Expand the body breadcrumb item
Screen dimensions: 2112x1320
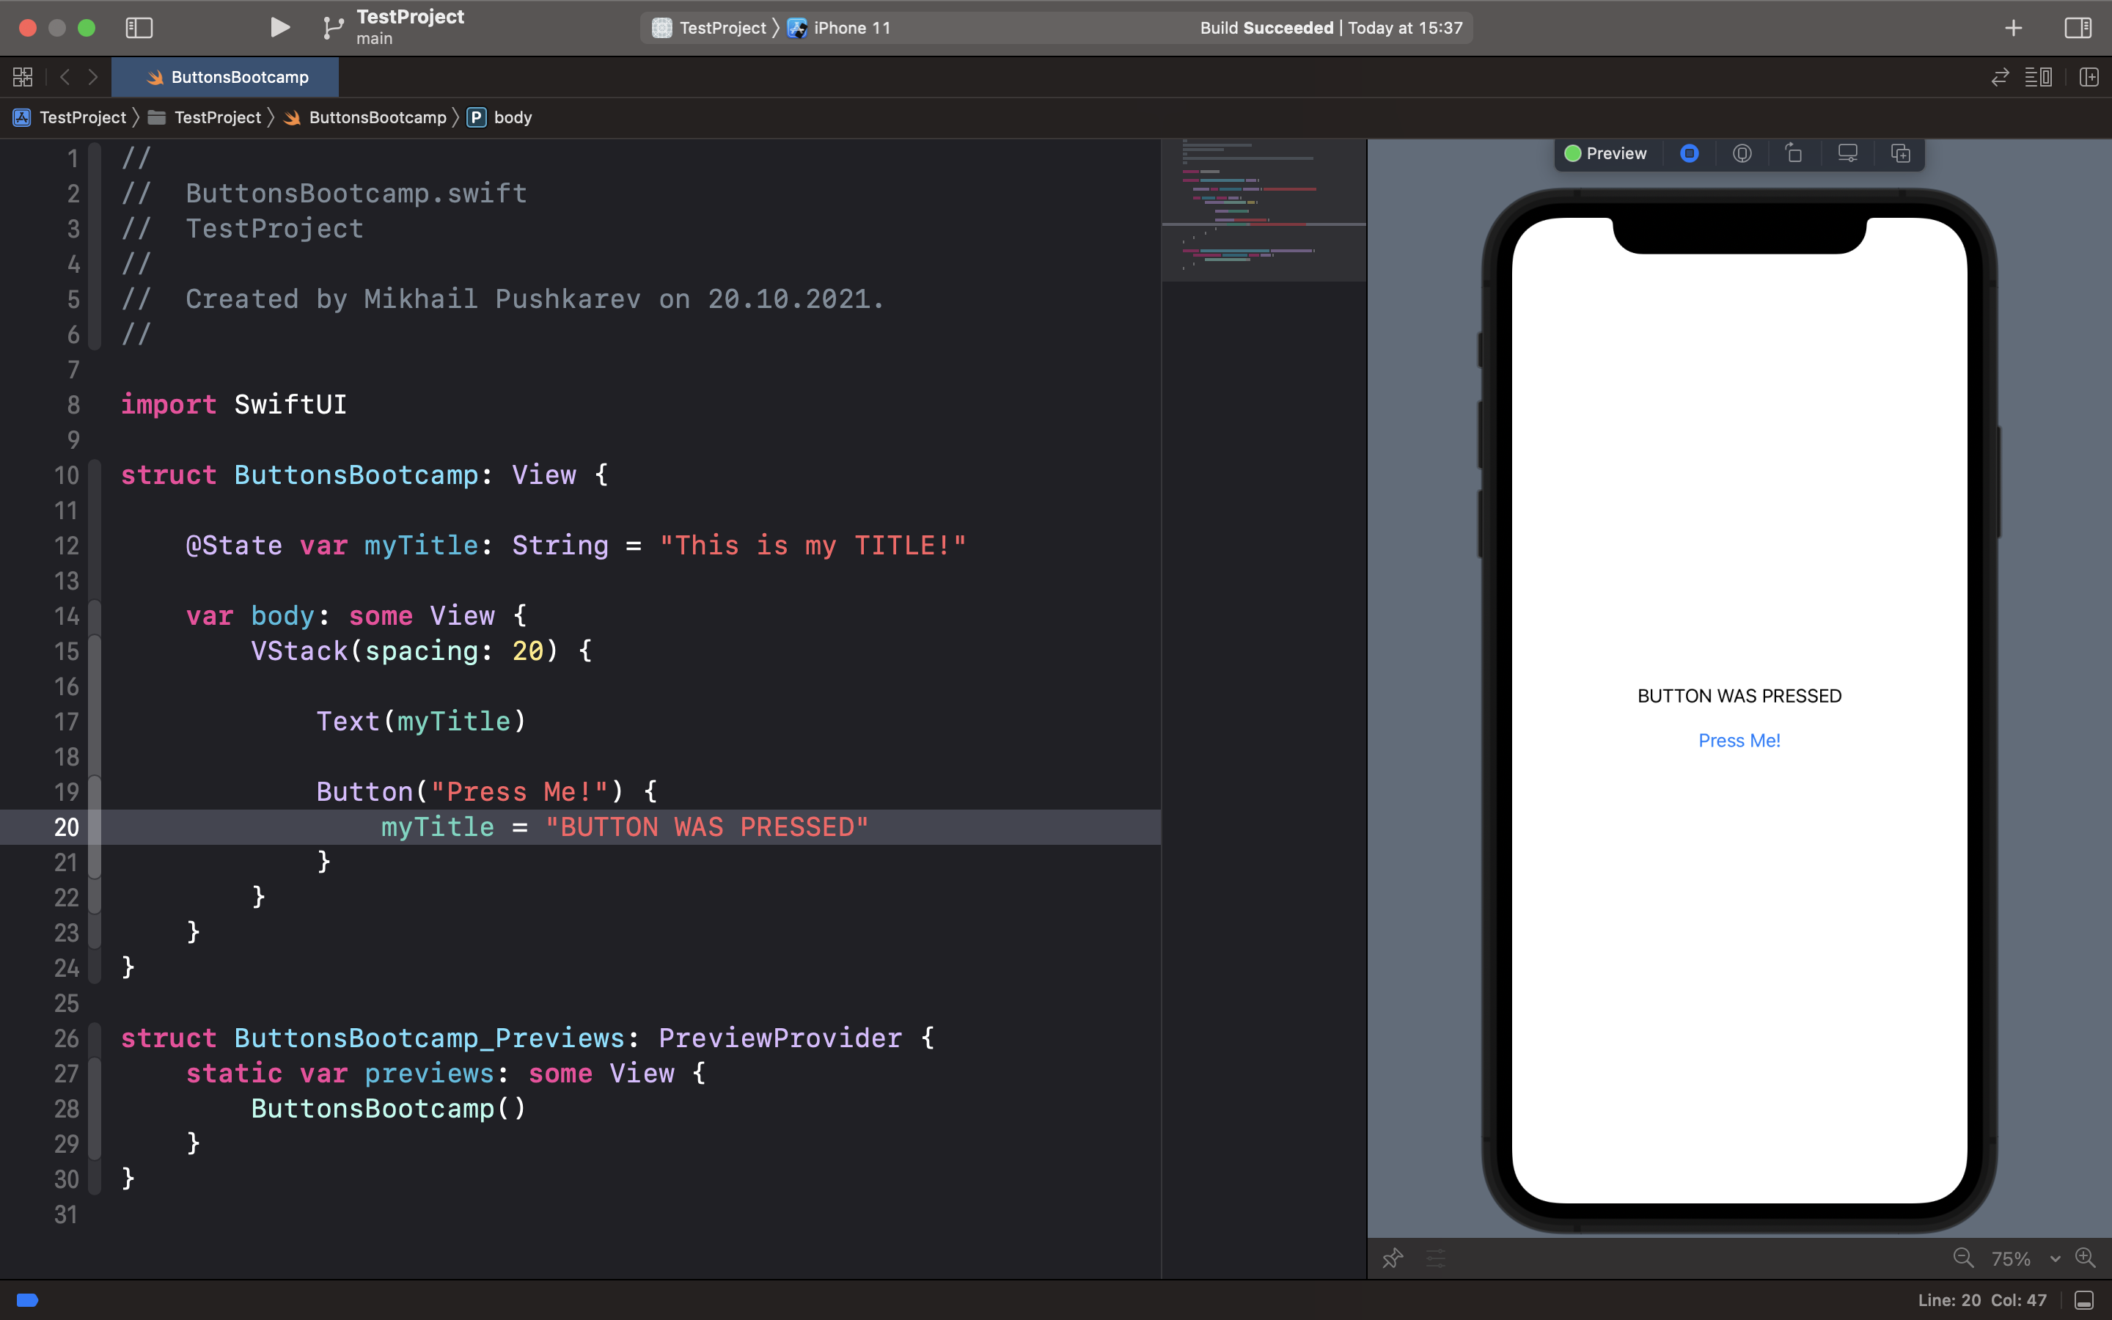tap(511, 117)
